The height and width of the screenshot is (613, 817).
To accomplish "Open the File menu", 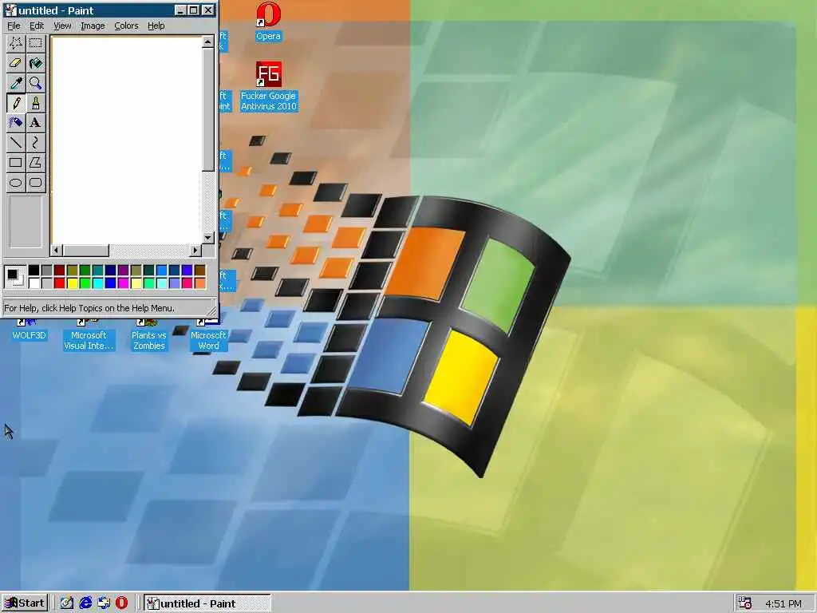I will [14, 26].
